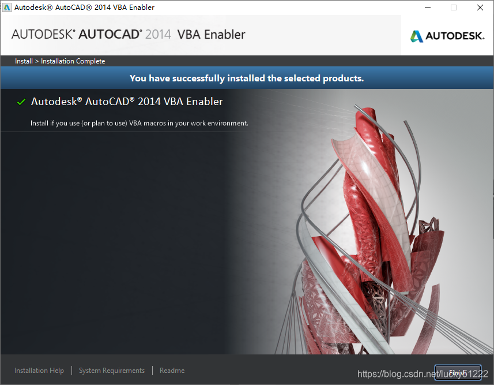This screenshot has width=494, height=385.
Task: Click the window title text in title bar
Action: [x=84, y=8]
